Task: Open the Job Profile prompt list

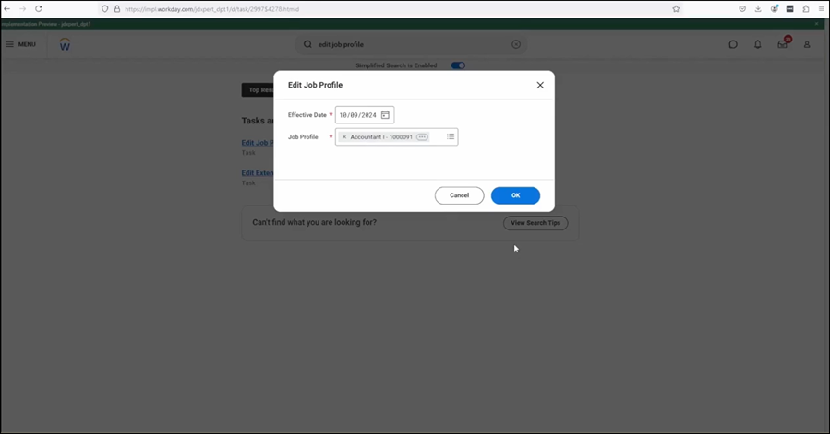Action: [x=451, y=137]
